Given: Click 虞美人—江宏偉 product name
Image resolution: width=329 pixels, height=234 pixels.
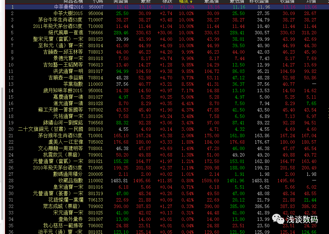Looking at the screenshot, I should 66,142.
